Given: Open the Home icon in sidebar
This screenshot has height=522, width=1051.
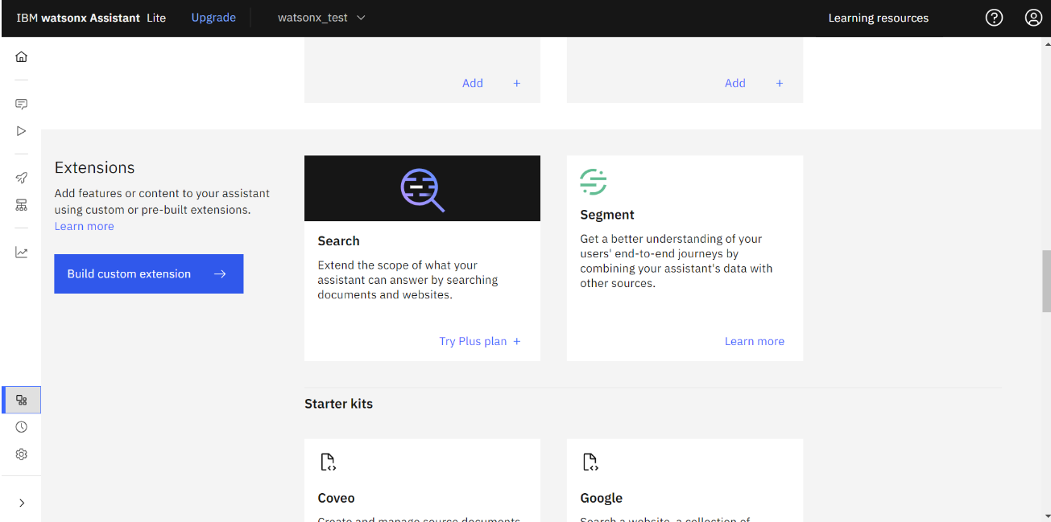Looking at the screenshot, I should 22,57.
